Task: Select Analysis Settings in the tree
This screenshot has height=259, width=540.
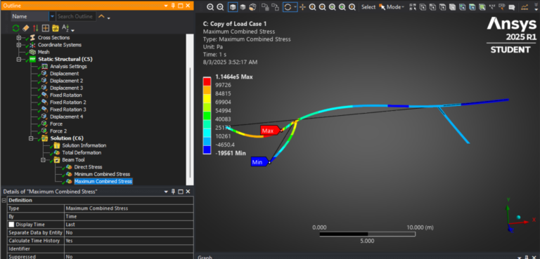Action: click(68, 67)
